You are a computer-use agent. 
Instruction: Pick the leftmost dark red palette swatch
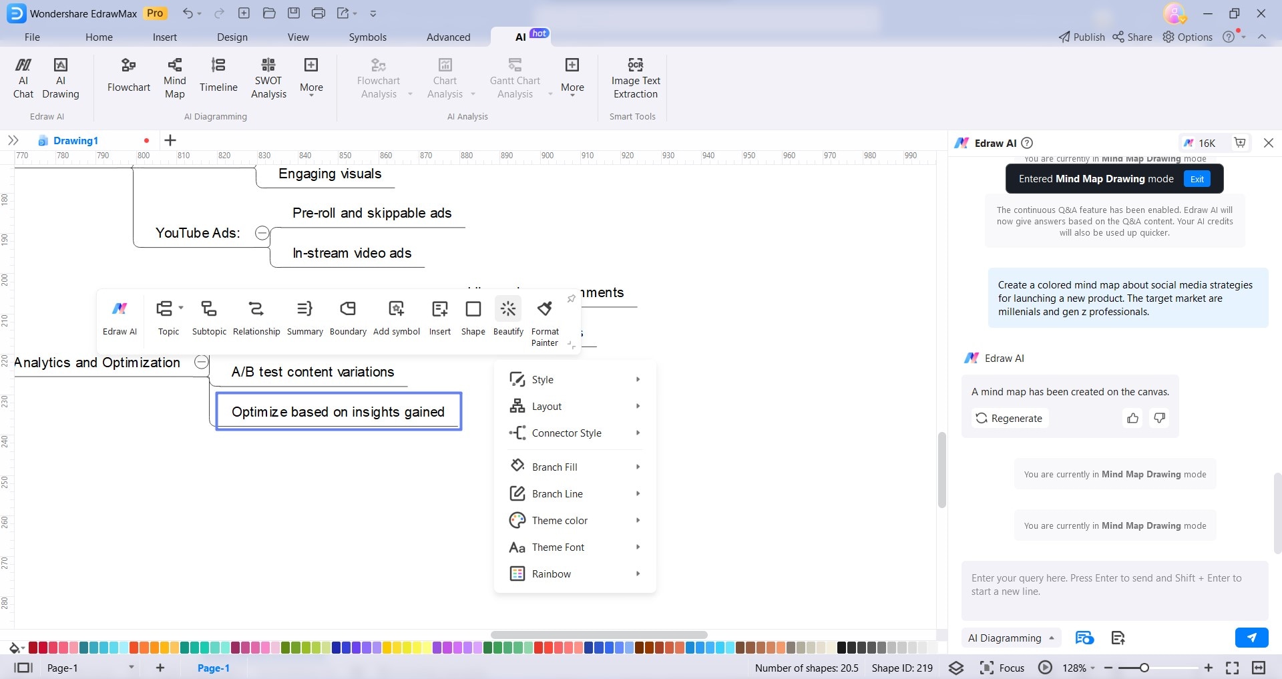click(33, 648)
